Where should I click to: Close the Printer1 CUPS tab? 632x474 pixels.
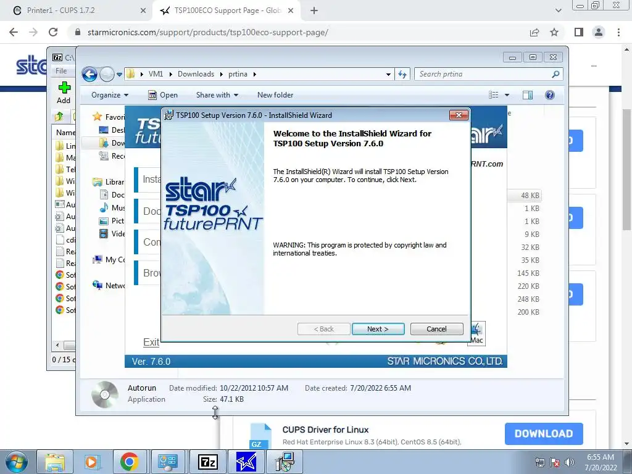click(143, 11)
